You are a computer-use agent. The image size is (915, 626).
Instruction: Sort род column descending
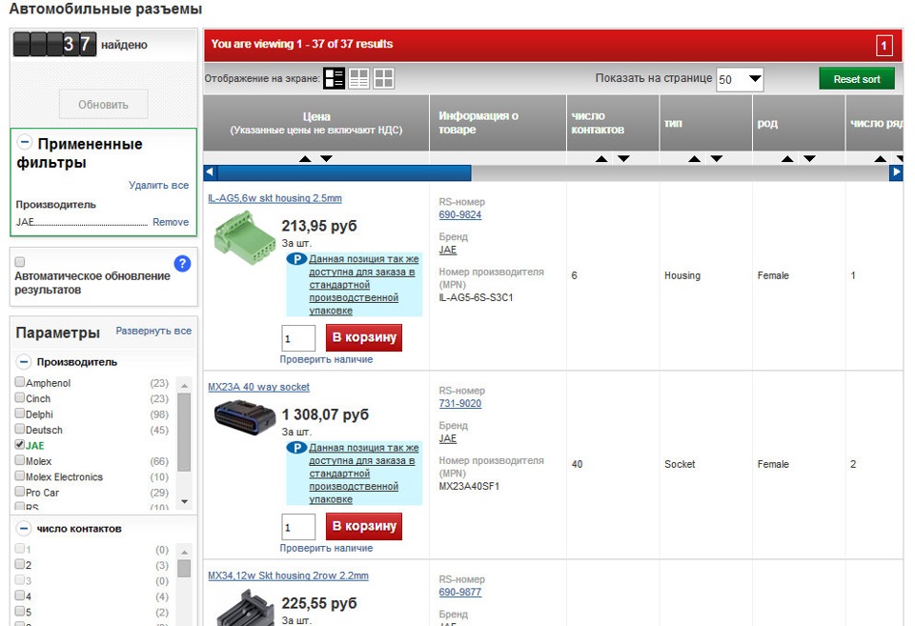[x=809, y=159]
